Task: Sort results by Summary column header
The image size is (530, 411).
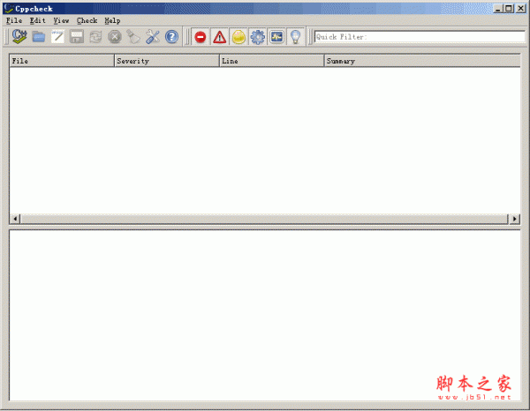Action: (x=422, y=61)
